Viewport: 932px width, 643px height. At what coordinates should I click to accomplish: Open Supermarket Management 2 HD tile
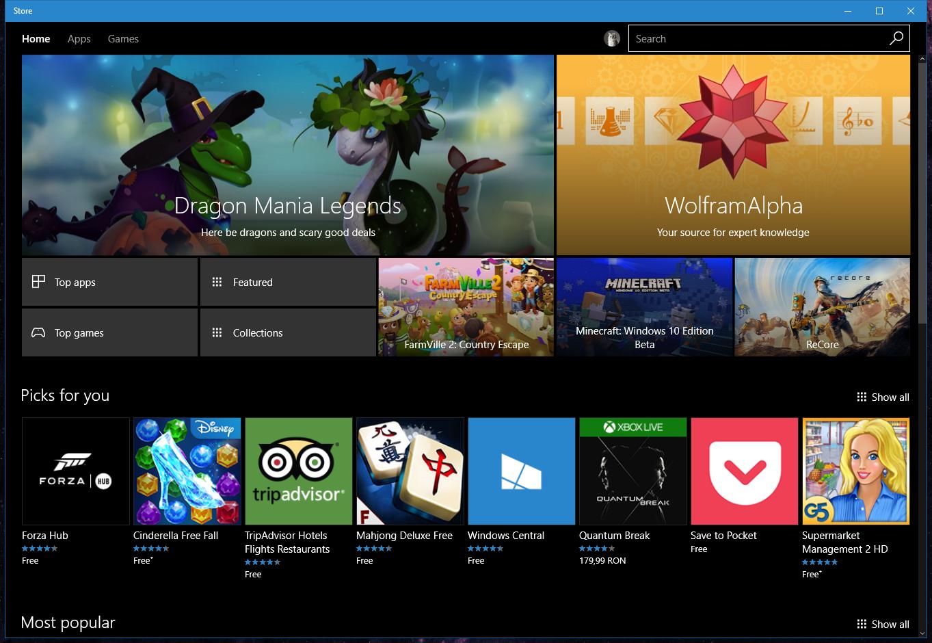pos(856,471)
